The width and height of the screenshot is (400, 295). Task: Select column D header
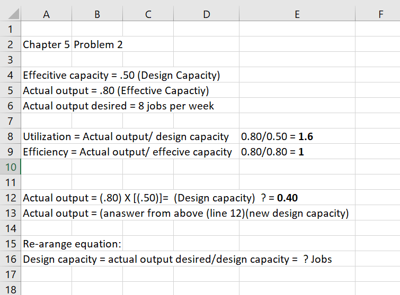[207, 14]
